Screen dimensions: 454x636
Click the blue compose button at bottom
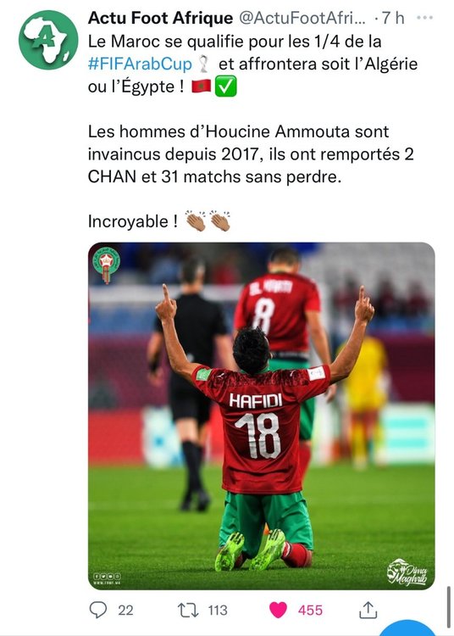pyautogui.click(x=408, y=628)
